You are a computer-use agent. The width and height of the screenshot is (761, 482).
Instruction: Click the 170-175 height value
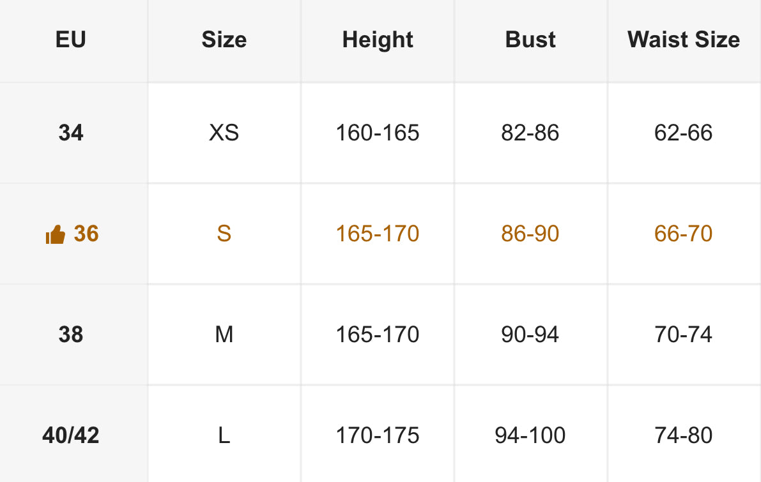(x=378, y=435)
